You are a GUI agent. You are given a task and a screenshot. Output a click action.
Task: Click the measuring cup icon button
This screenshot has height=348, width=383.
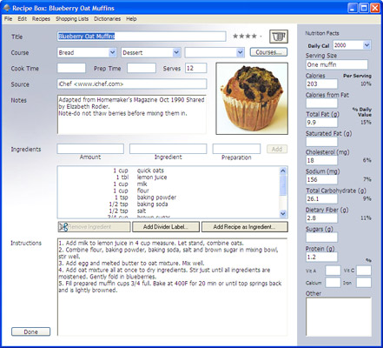(x=279, y=37)
